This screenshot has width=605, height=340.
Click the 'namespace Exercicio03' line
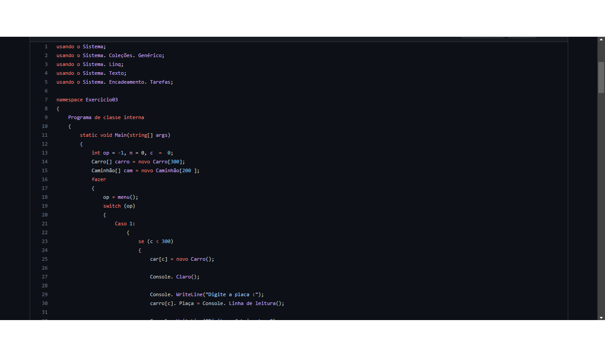click(87, 100)
